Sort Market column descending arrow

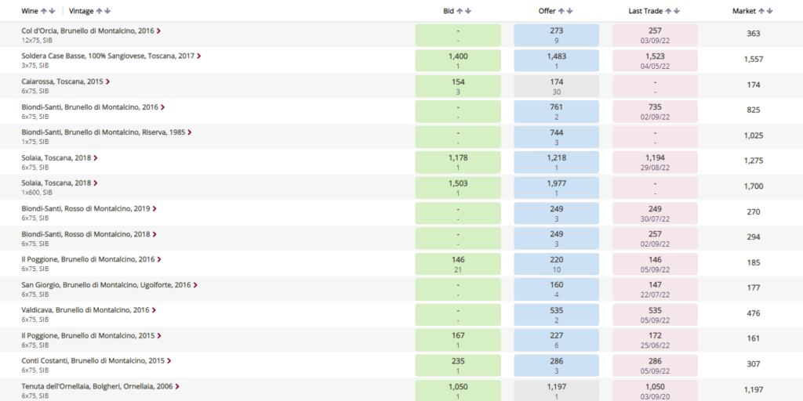(x=769, y=11)
